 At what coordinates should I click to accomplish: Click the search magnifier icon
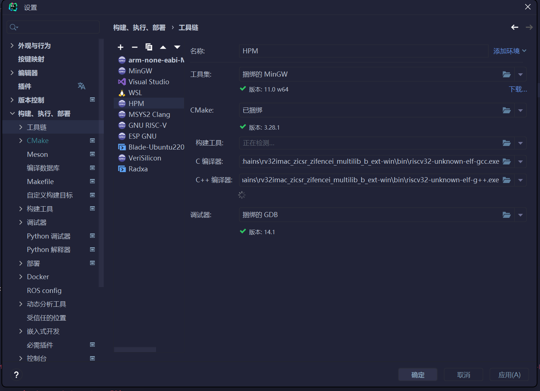click(13, 27)
